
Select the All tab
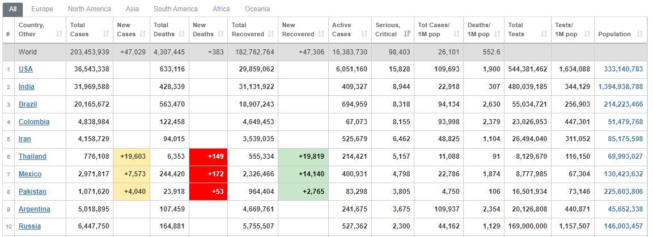(13, 9)
